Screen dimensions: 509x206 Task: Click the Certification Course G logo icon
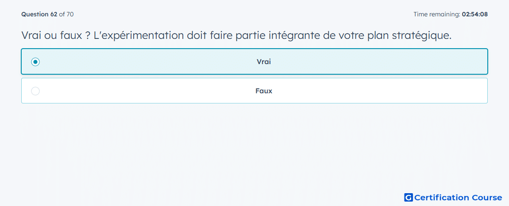point(408,198)
